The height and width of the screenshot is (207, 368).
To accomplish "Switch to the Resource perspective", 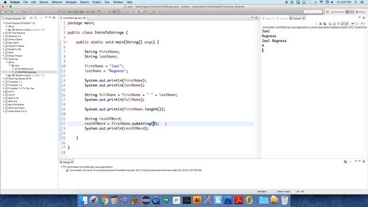I will (x=338, y=12).
